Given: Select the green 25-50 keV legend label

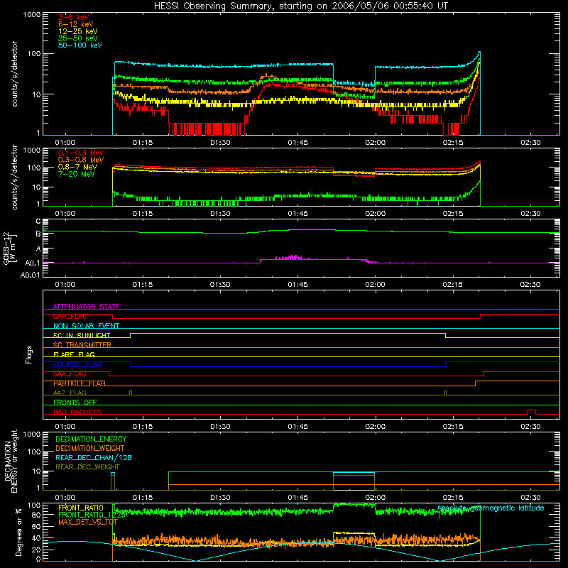Looking at the screenshot, I should pos(78,38).
